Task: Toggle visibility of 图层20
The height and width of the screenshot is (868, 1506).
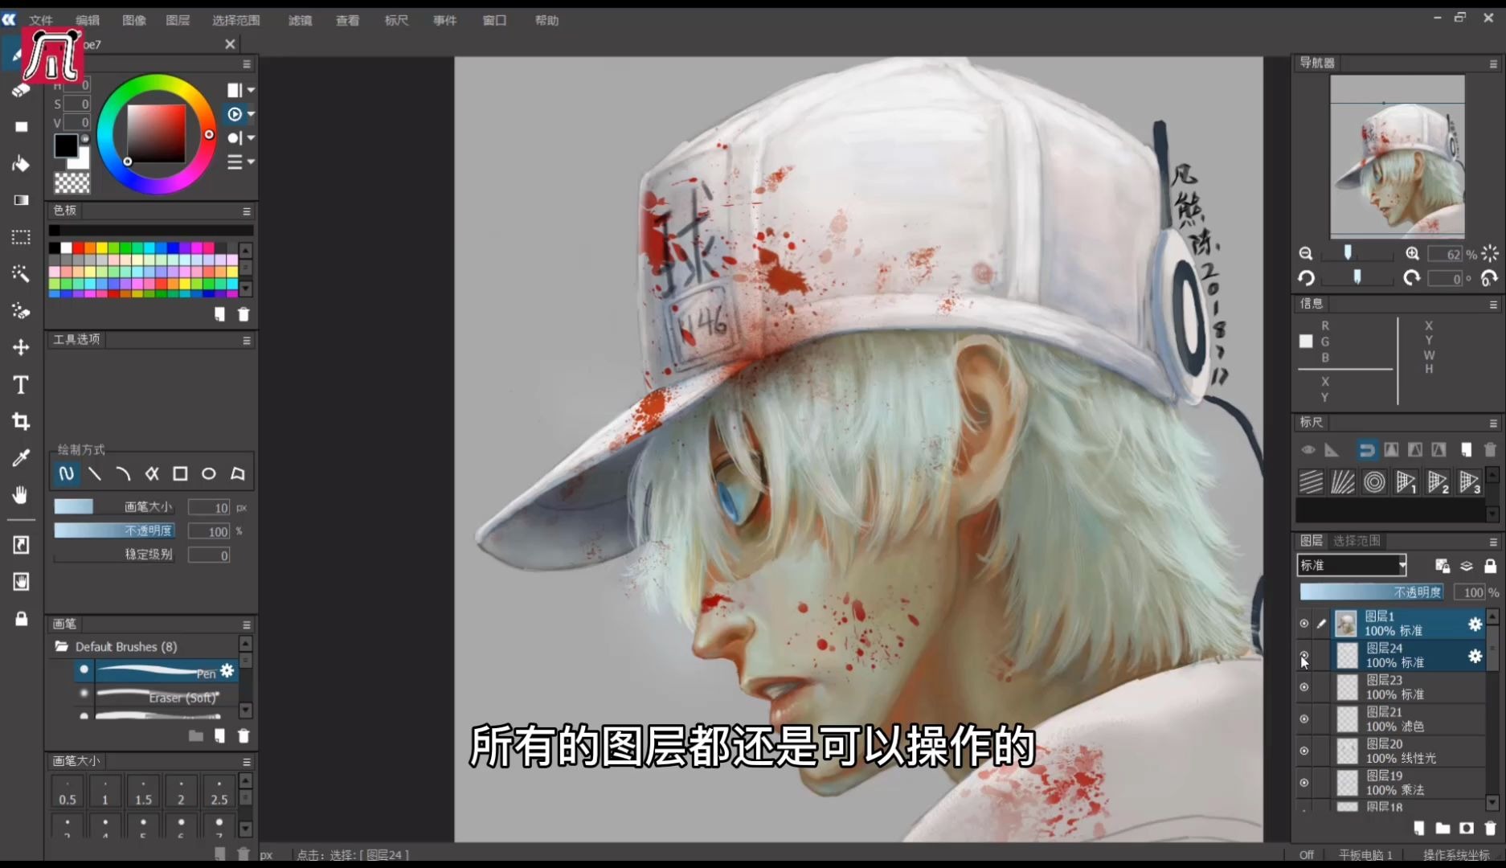Action: click(1304, 751)
